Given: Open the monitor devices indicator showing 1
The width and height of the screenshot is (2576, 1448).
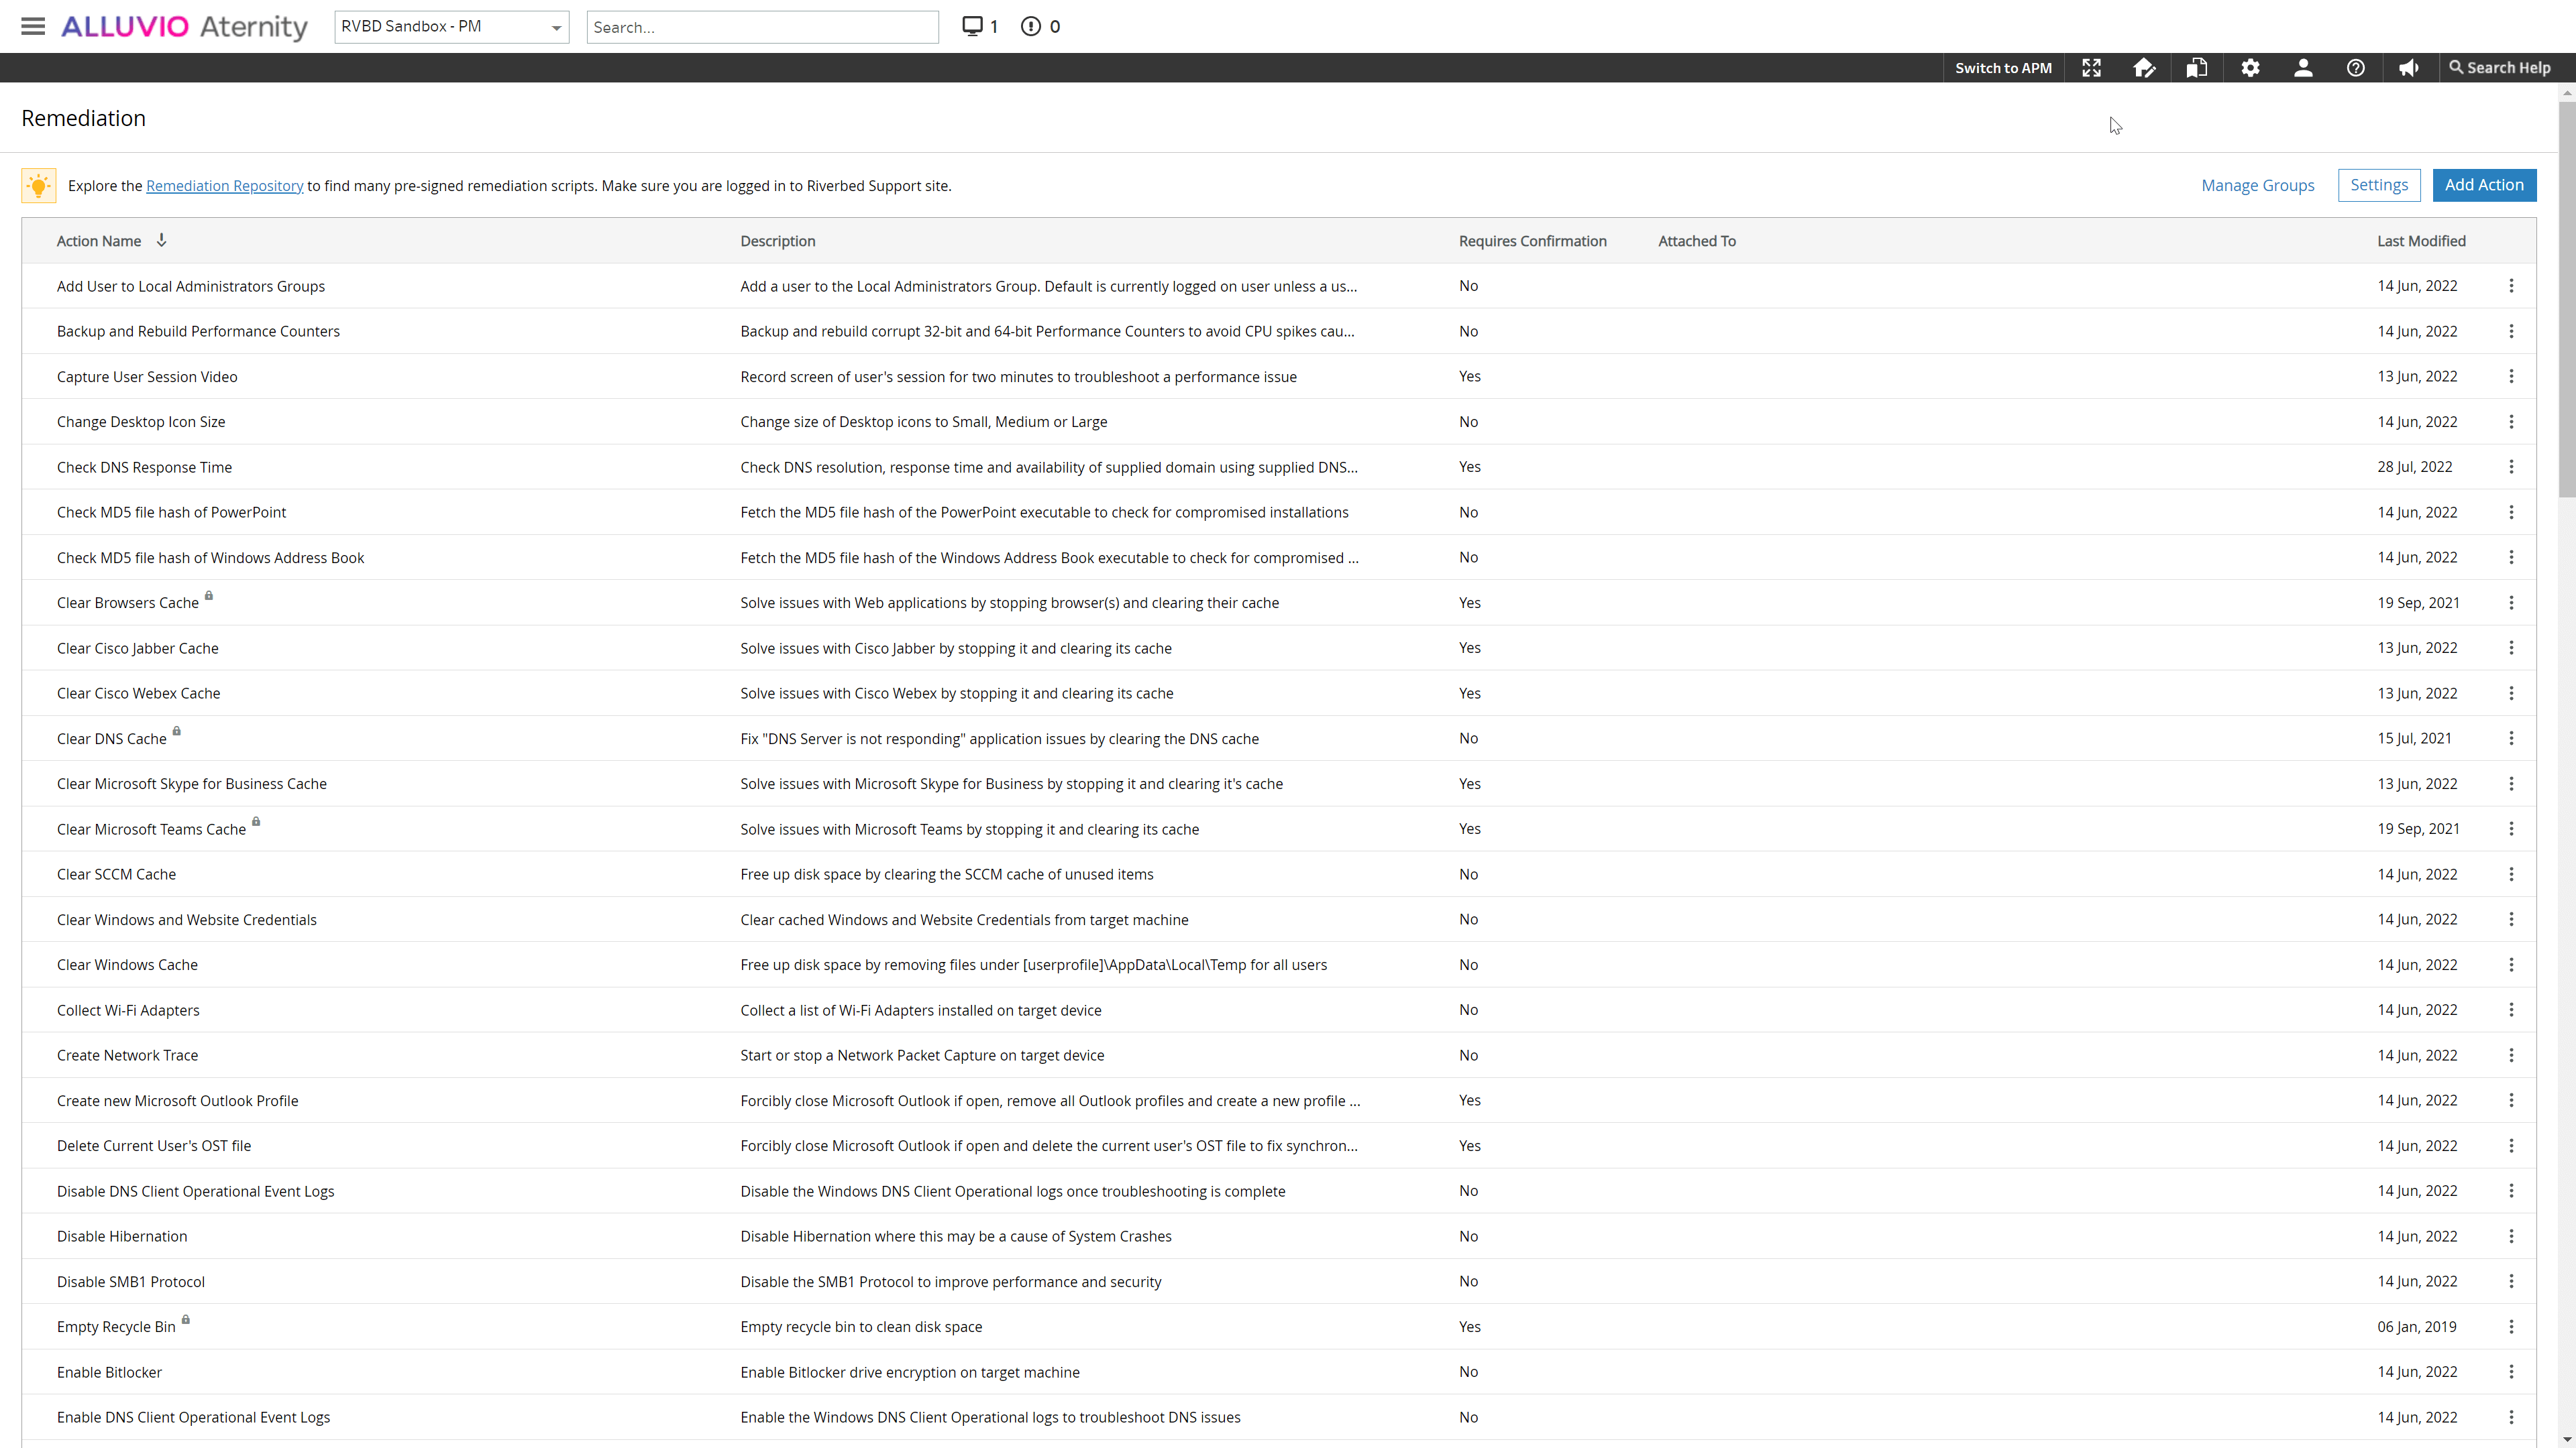Looking at the screenshot, I should 979,27.
